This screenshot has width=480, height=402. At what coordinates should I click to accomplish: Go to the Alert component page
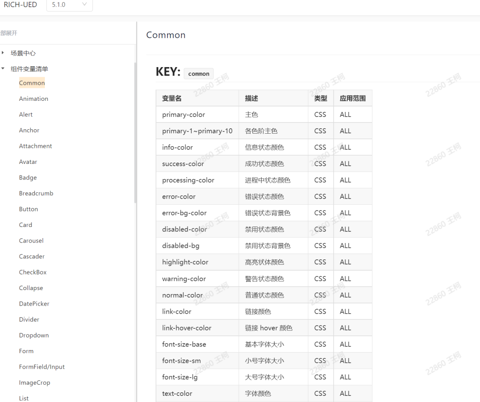[26, 115]
